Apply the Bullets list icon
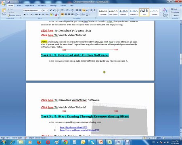 point(63,10)
